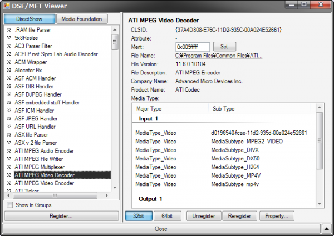Click filter list scroll up arrow
The width and height of the screenshot is (334, 236).
point(115,29)
